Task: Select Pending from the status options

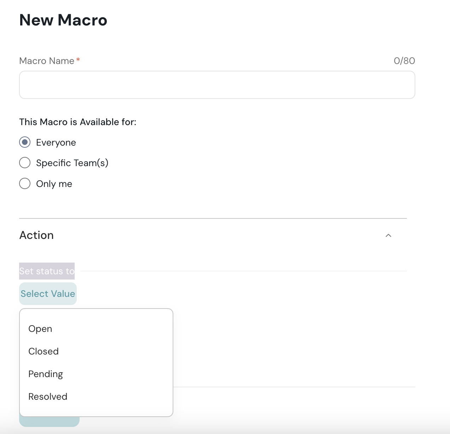Action: pyautogui.click(x=46, y=374)
